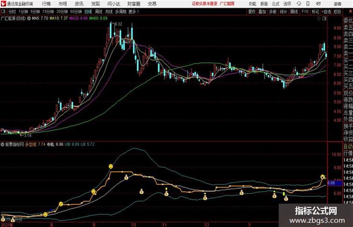353x227 pixels.
Task: Click the red R icon at the right edge
Action: point(350,12)
